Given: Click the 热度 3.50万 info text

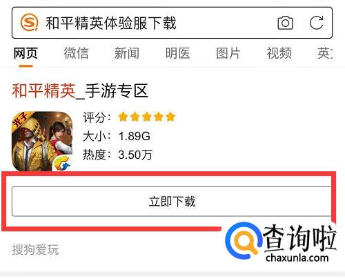Looking at the screenshot, I should pyautogui.click(x=117, y=155).
